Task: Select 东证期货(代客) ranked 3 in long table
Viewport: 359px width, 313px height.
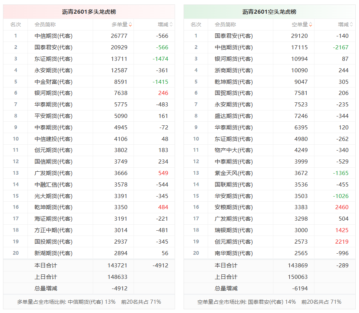Action: [53, 59]
